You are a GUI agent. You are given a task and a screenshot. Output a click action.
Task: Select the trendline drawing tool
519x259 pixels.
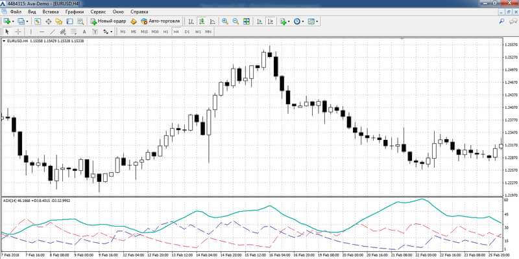click(x=53, y=32)
